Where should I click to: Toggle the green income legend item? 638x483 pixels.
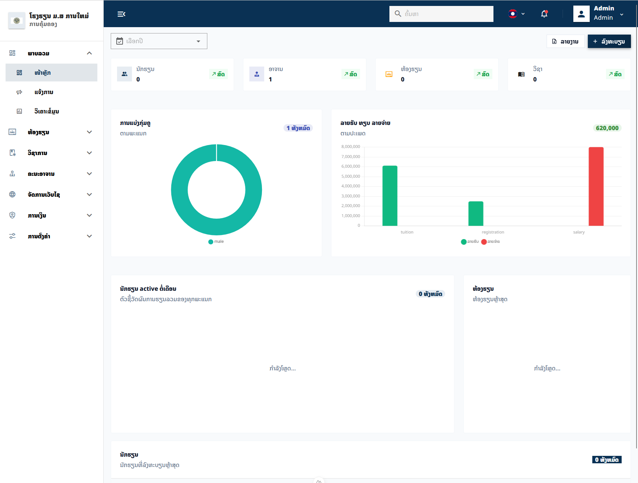[470, 242]
